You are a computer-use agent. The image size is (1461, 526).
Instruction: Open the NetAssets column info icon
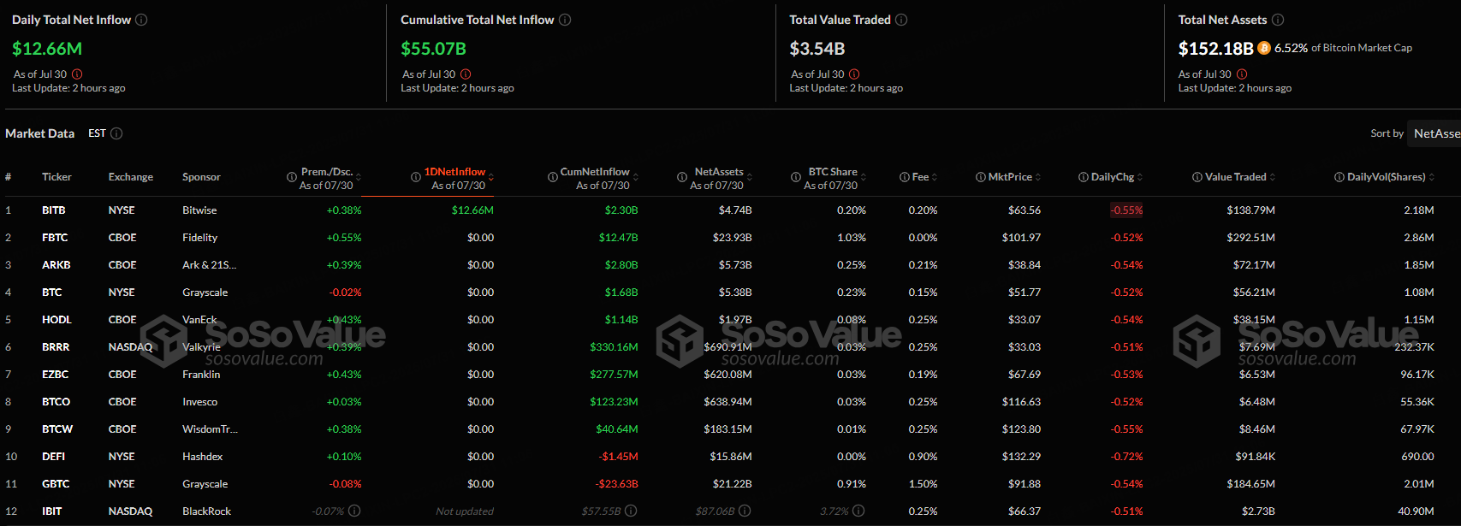point(682,177)
